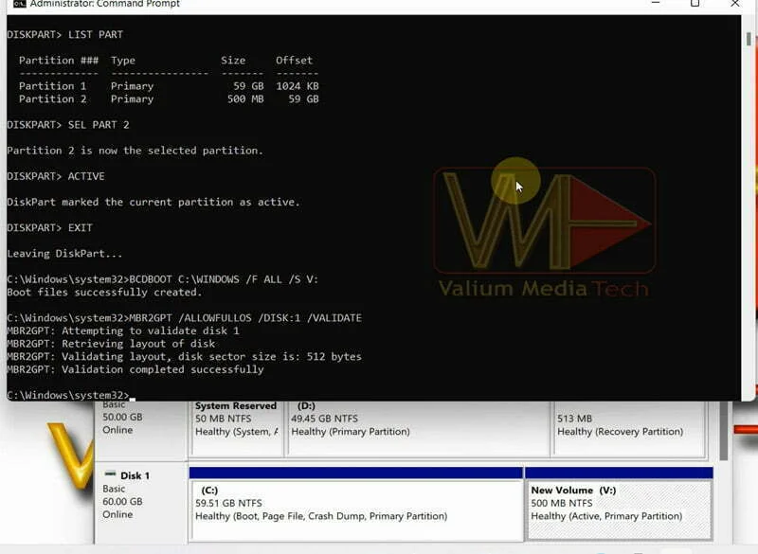Viewport: 758px width, 554px height.
Task: Click the 'DISKPART> EXIT' command line
Action: click(x=49, y=227)
